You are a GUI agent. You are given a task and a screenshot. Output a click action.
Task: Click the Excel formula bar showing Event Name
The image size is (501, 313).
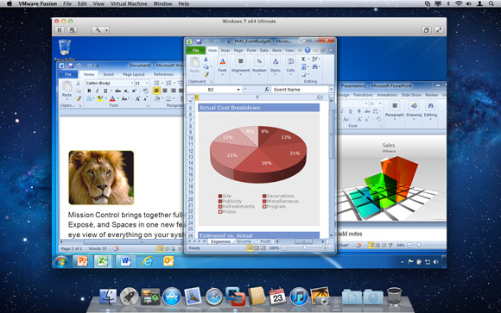[x=299, y=90]
